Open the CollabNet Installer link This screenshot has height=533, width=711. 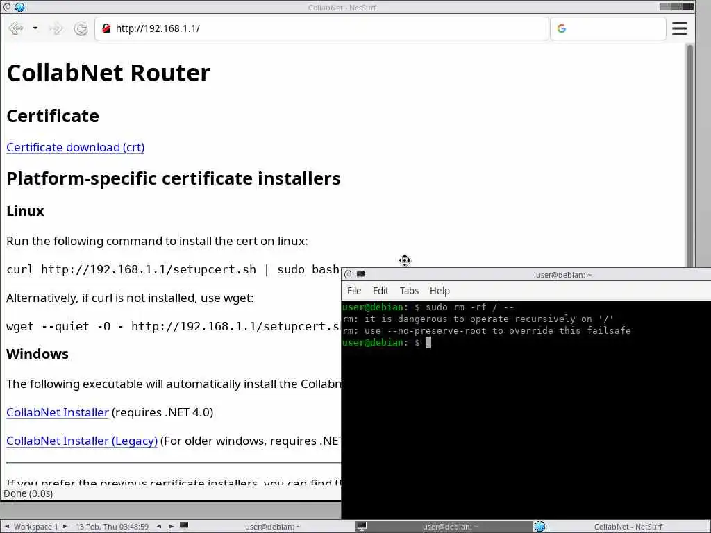pyautogui.click(x=58, y=412)
